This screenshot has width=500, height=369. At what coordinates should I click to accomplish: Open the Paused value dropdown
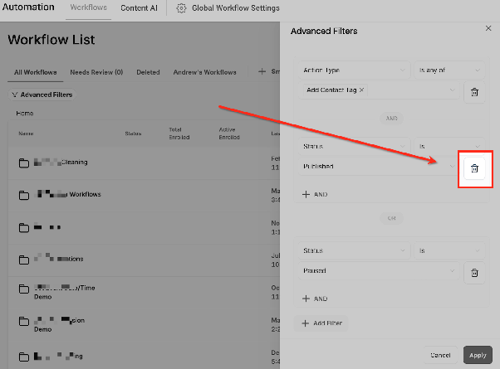379,270
